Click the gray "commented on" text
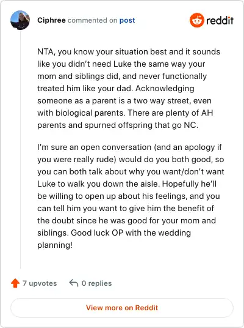Image resolution: width=244 pixels, height=328 pixels. point(92,20)
